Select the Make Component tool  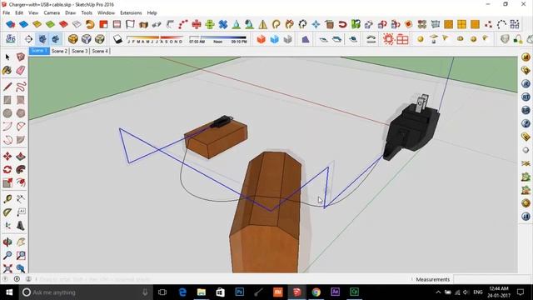click(x=20, y=57)
